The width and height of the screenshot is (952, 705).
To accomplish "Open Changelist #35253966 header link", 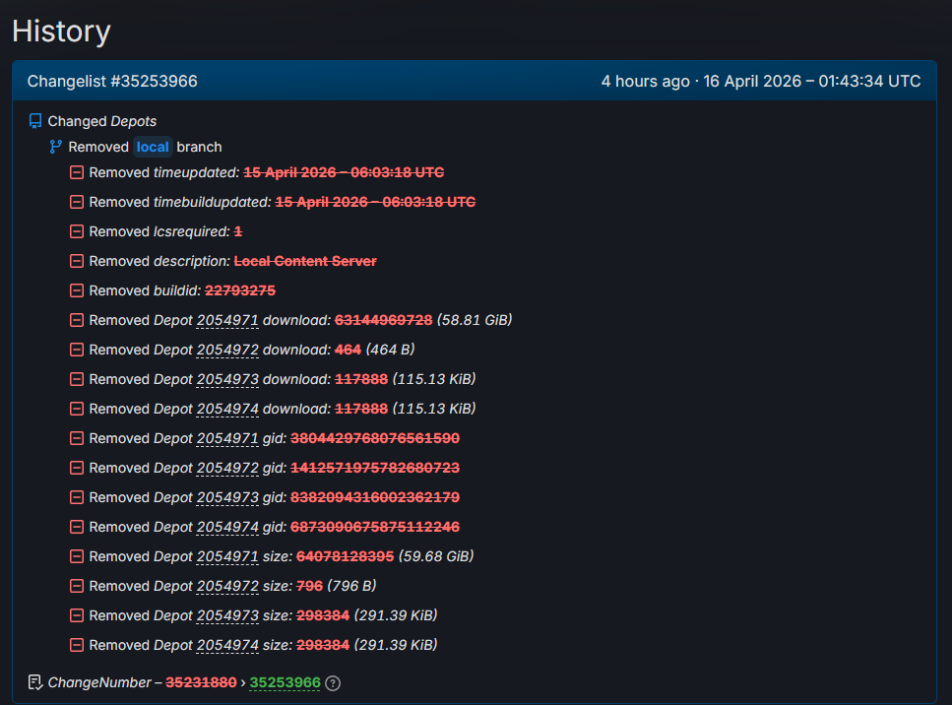I will (112, 82).
